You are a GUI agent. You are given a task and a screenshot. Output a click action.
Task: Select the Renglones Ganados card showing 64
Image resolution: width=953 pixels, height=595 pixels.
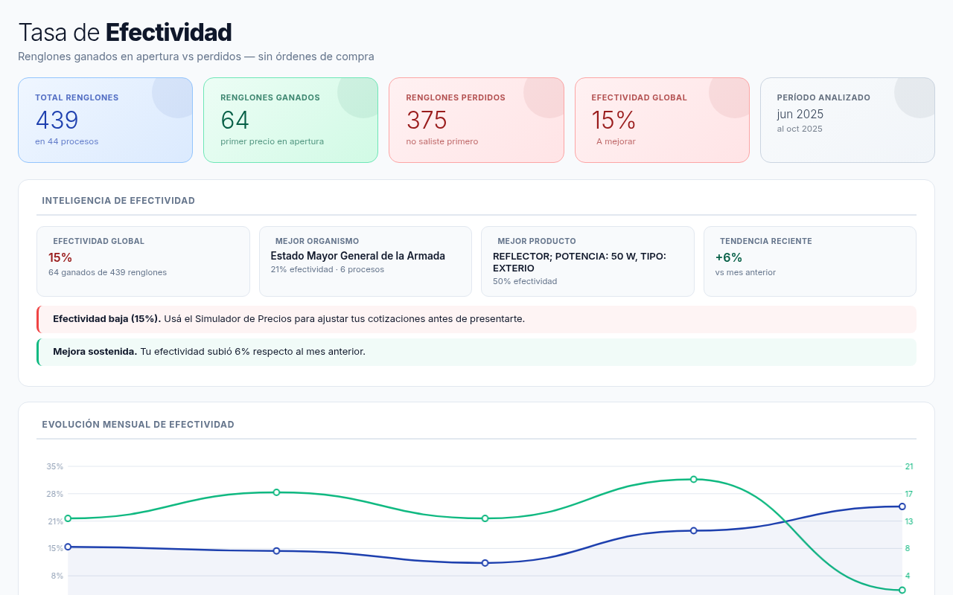[290, 120]
